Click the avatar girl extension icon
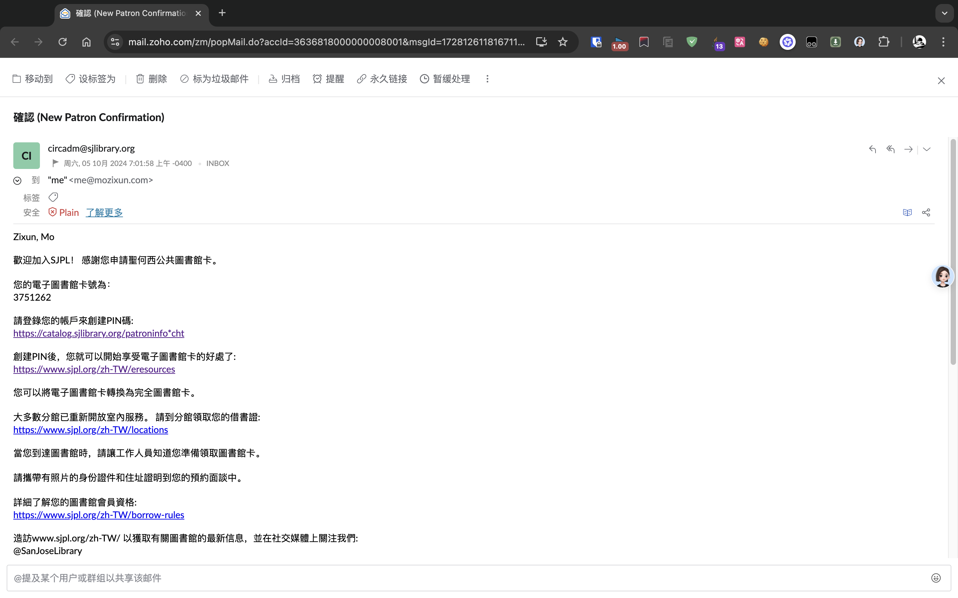The height and width of the screenshot is (598, 958). click(x=859, y=42)
